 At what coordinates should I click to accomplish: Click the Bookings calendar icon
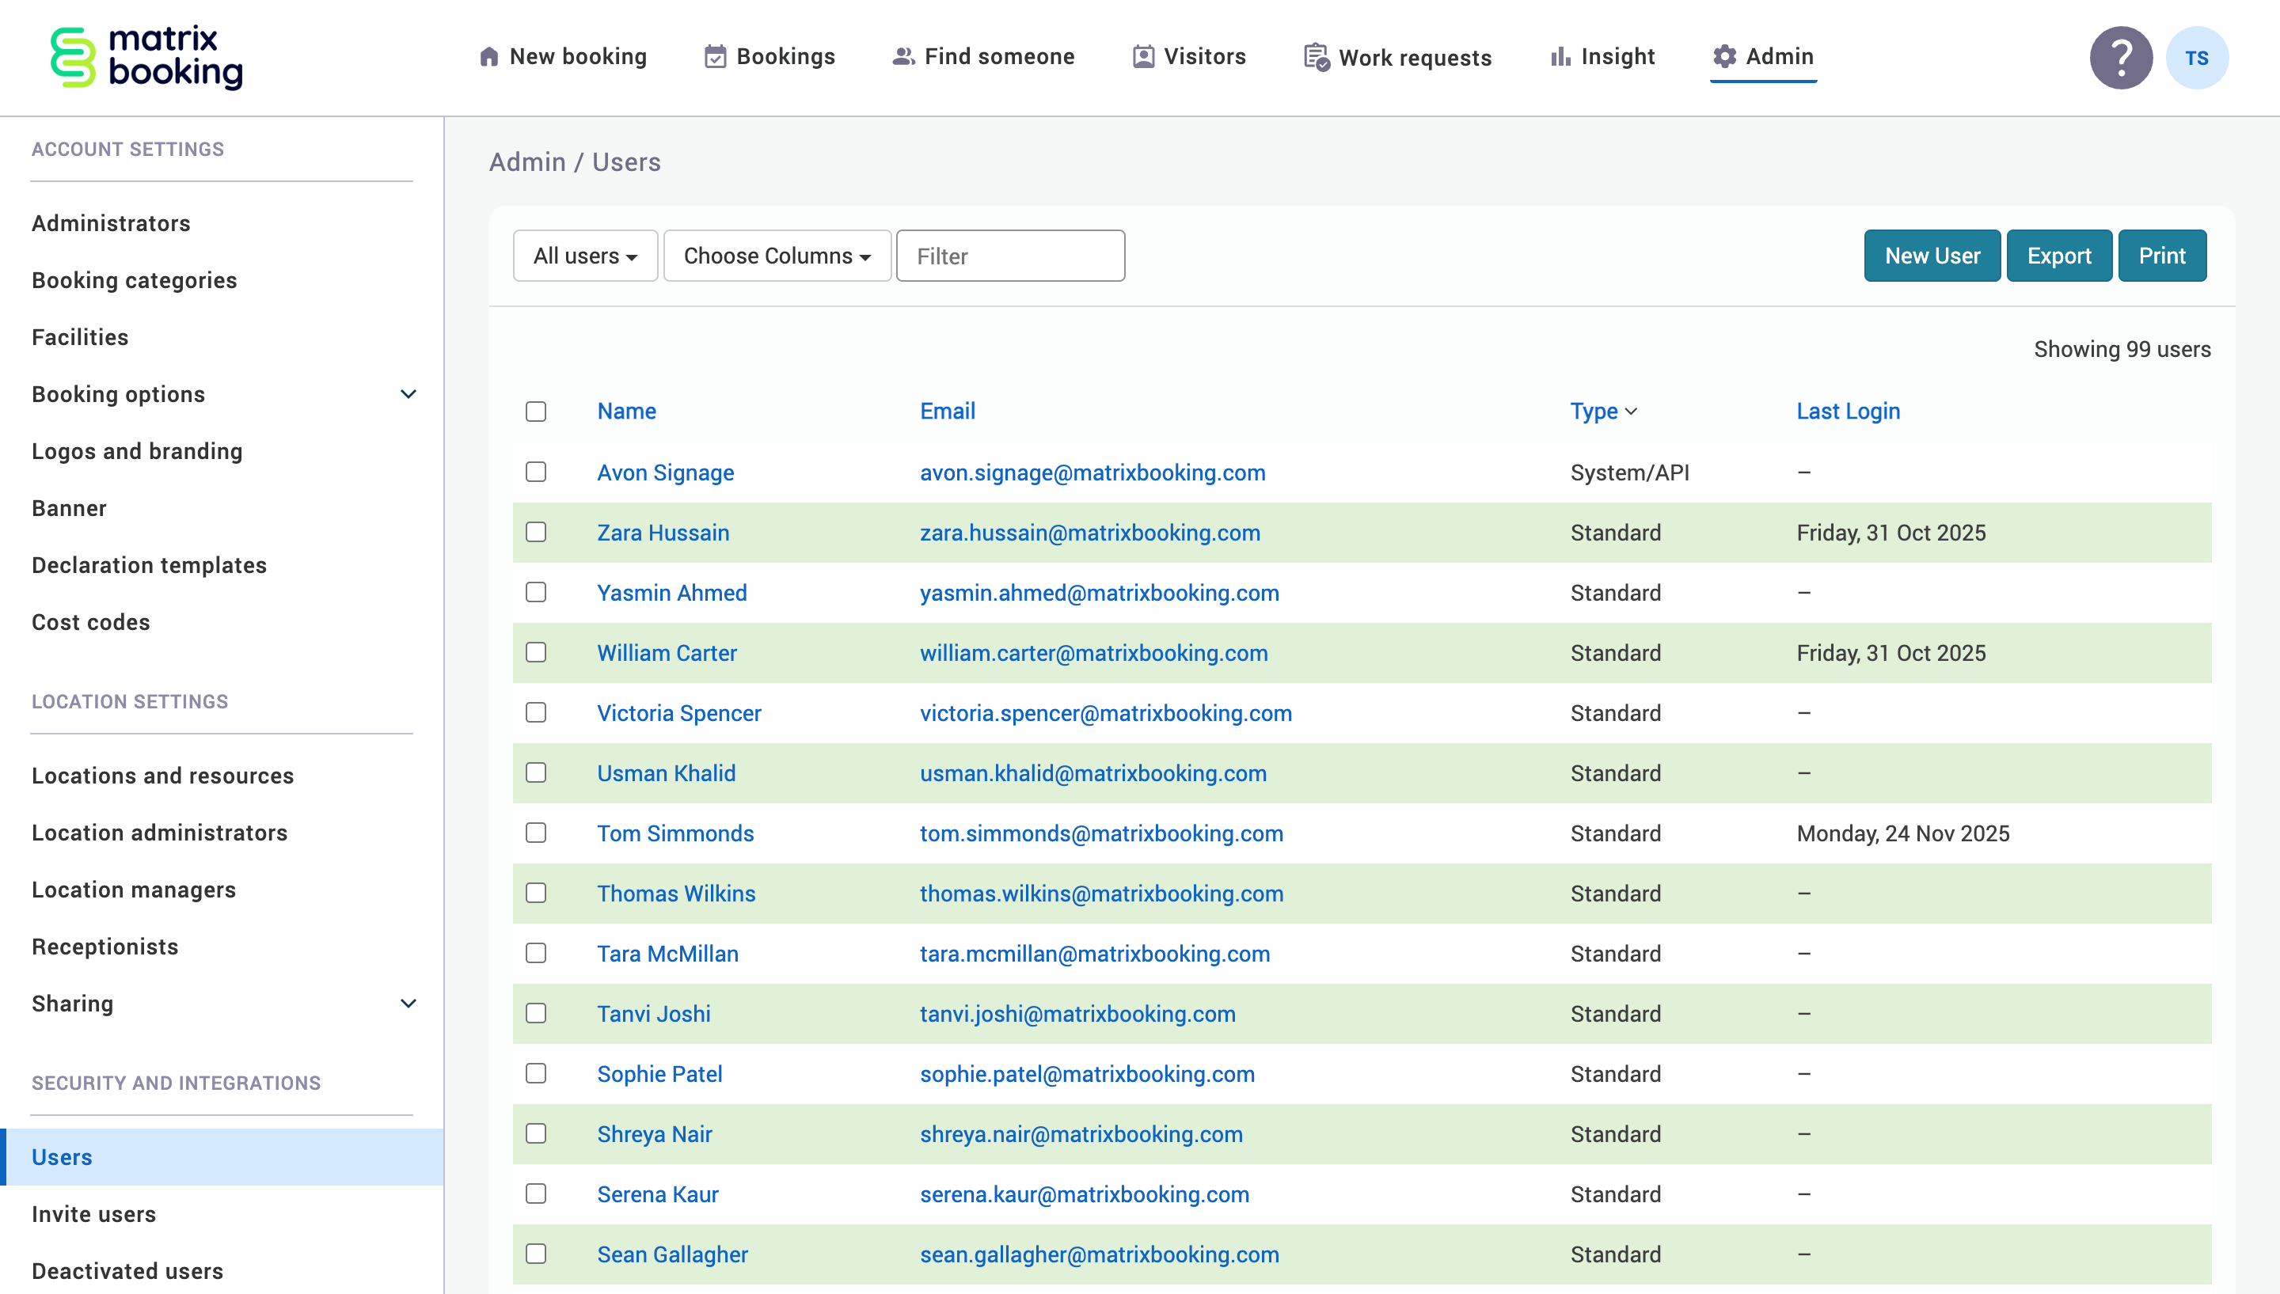pos(715,57)
